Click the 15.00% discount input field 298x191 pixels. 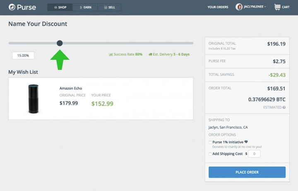(23, 55)
